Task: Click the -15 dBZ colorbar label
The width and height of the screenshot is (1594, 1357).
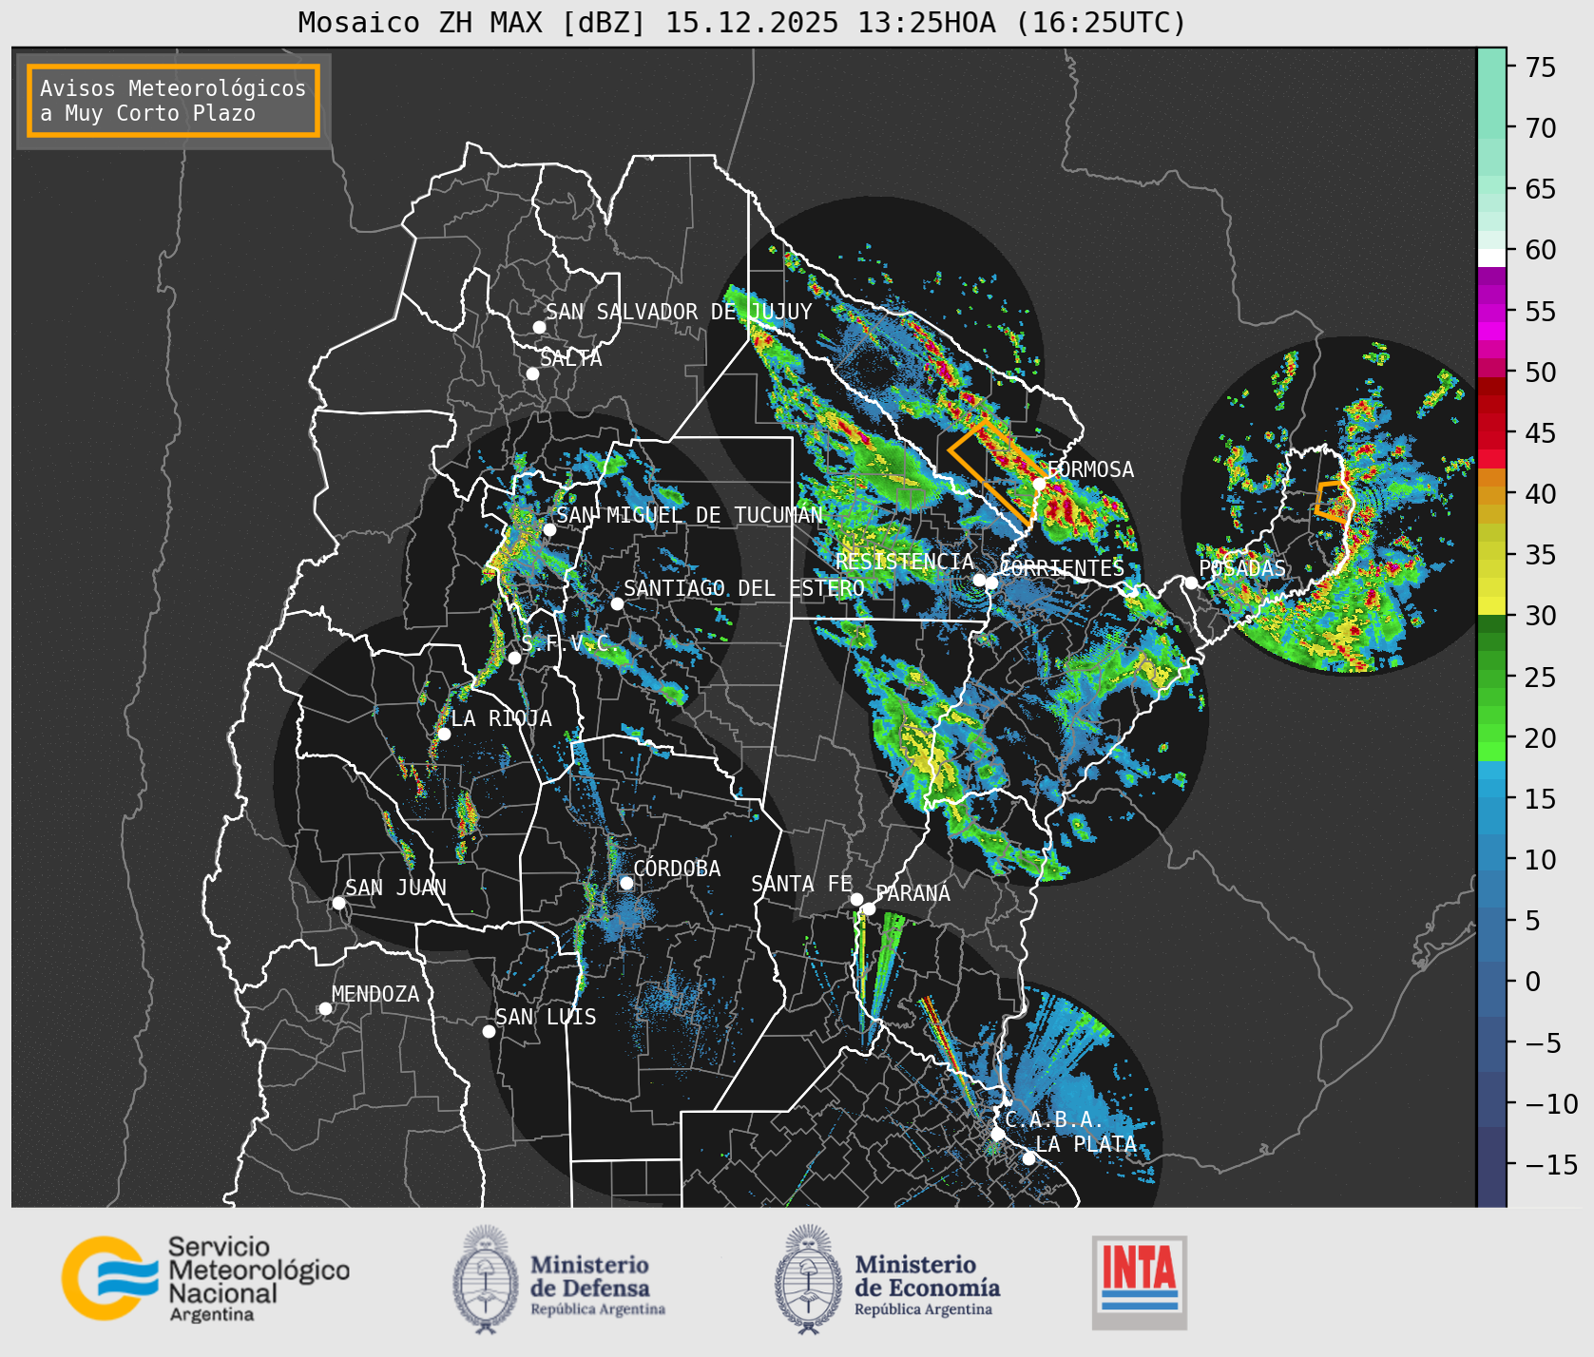Action: pyautogui.click(x=1551, y=1165)
